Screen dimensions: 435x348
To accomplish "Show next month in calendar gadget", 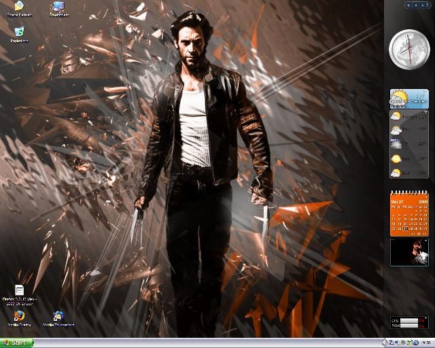I will pyautogui.click(x=424, y=234).
